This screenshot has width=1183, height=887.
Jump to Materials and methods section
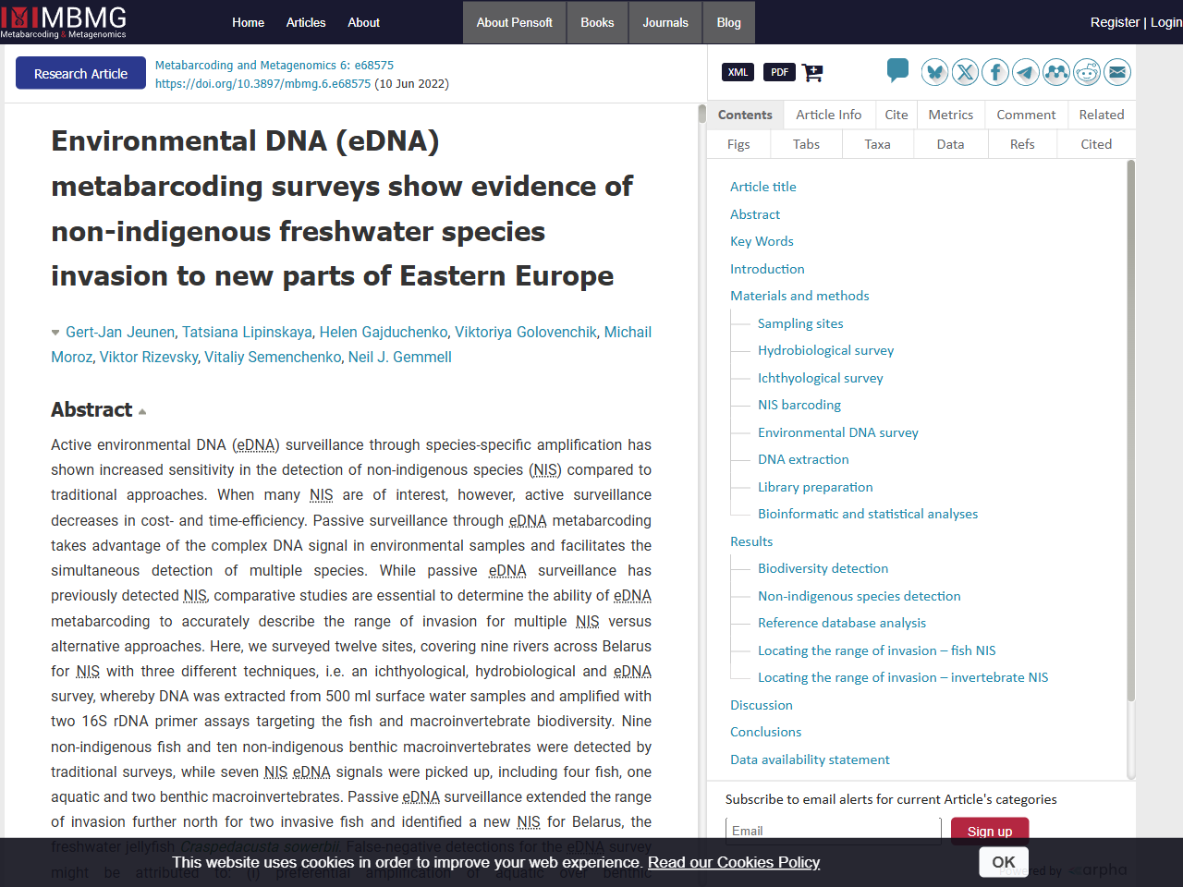coord(799,296)
